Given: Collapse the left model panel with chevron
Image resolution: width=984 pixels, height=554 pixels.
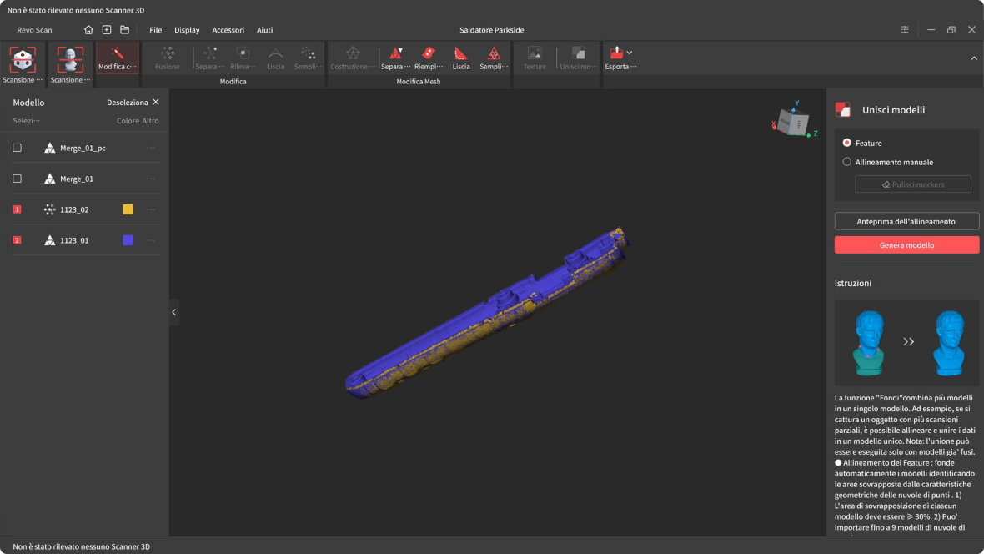Looking at the screenshot, I should click(x=173, y=312).
